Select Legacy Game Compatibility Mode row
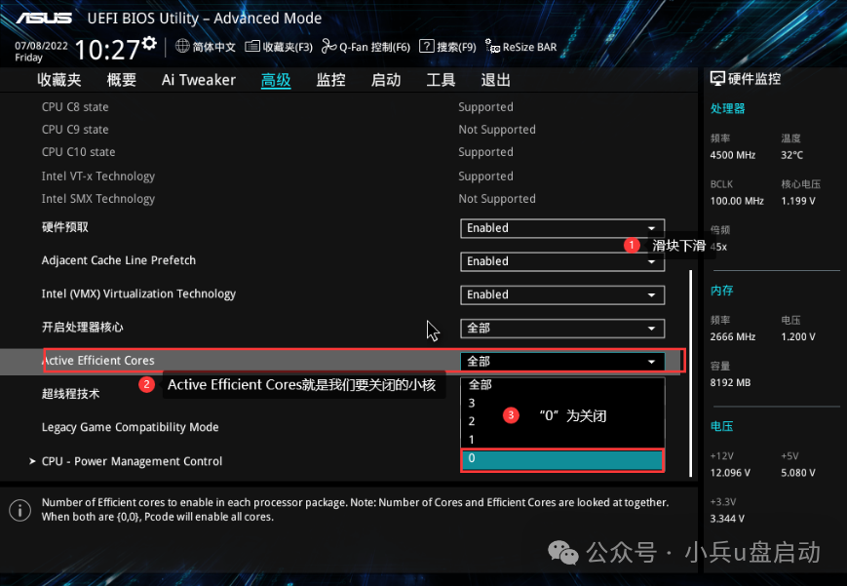This screenshot has height=586, width=847. pos(131,427)
